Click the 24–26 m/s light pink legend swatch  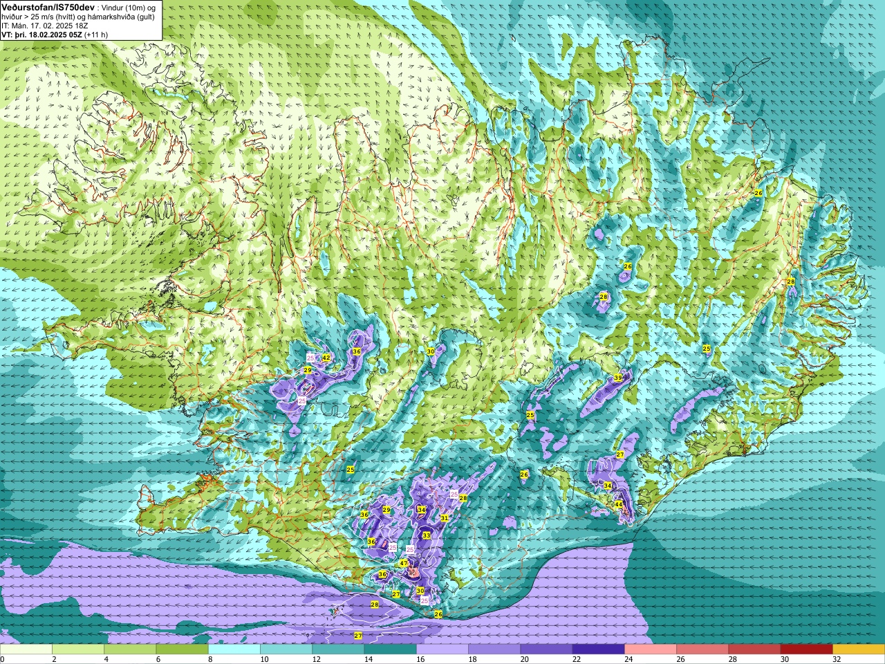651,649
